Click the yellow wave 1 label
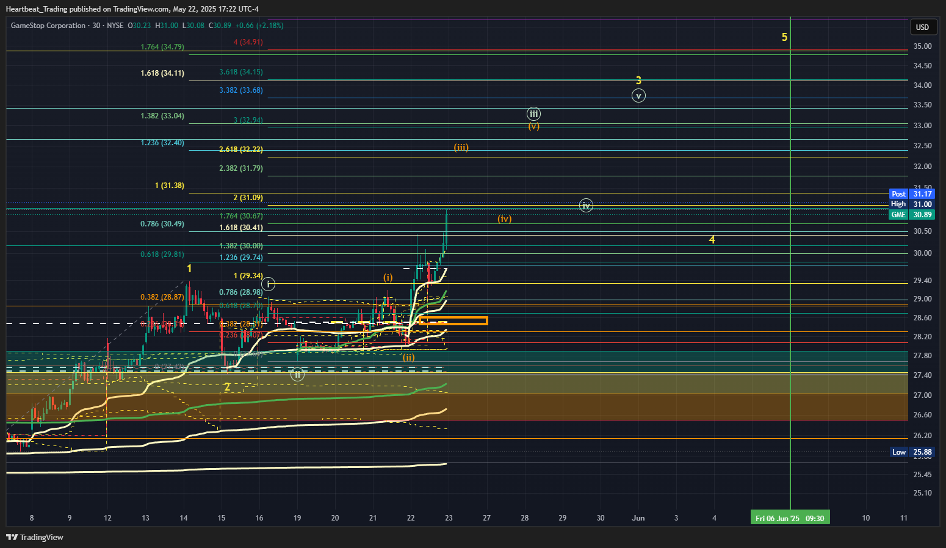Viewport: 946px width, 548px height. pos(189,269)
